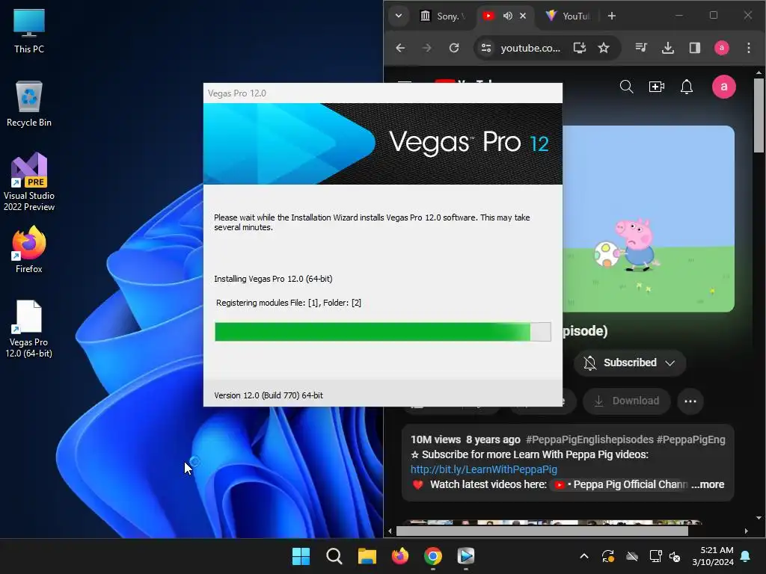
Task: Open the muted volume tray icon
Action: click(675, 556)
